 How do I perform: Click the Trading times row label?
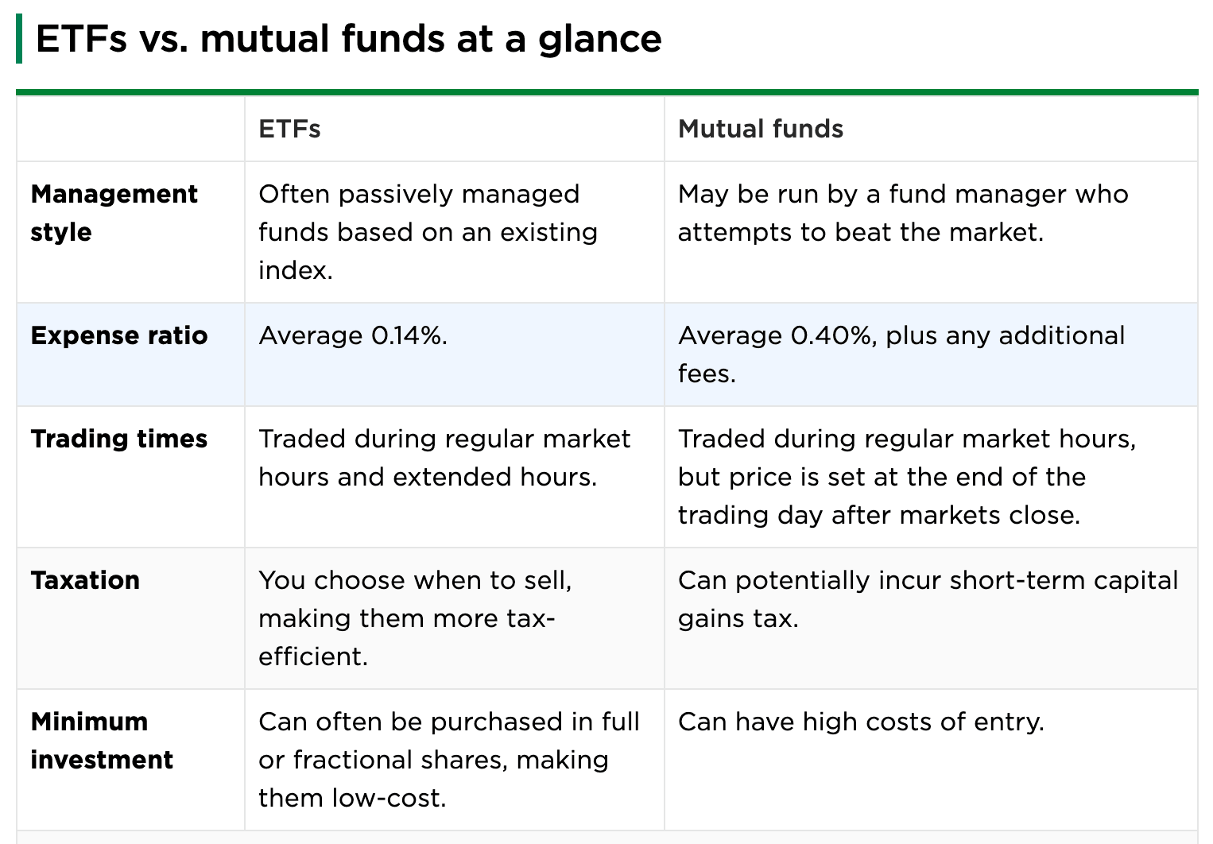[119, 439]
